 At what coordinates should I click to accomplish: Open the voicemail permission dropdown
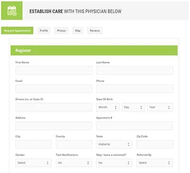point(114,163)
